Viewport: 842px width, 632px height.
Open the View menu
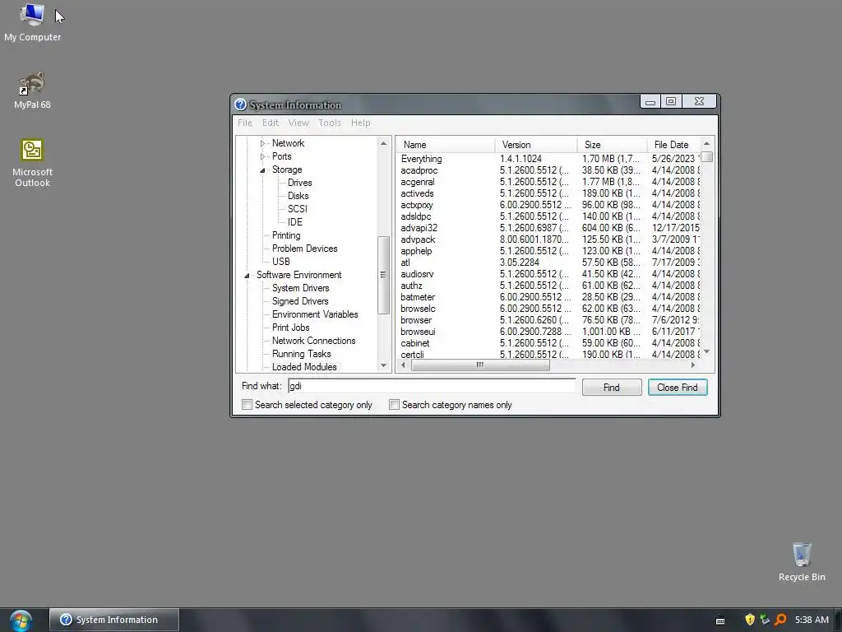(298, 123)
